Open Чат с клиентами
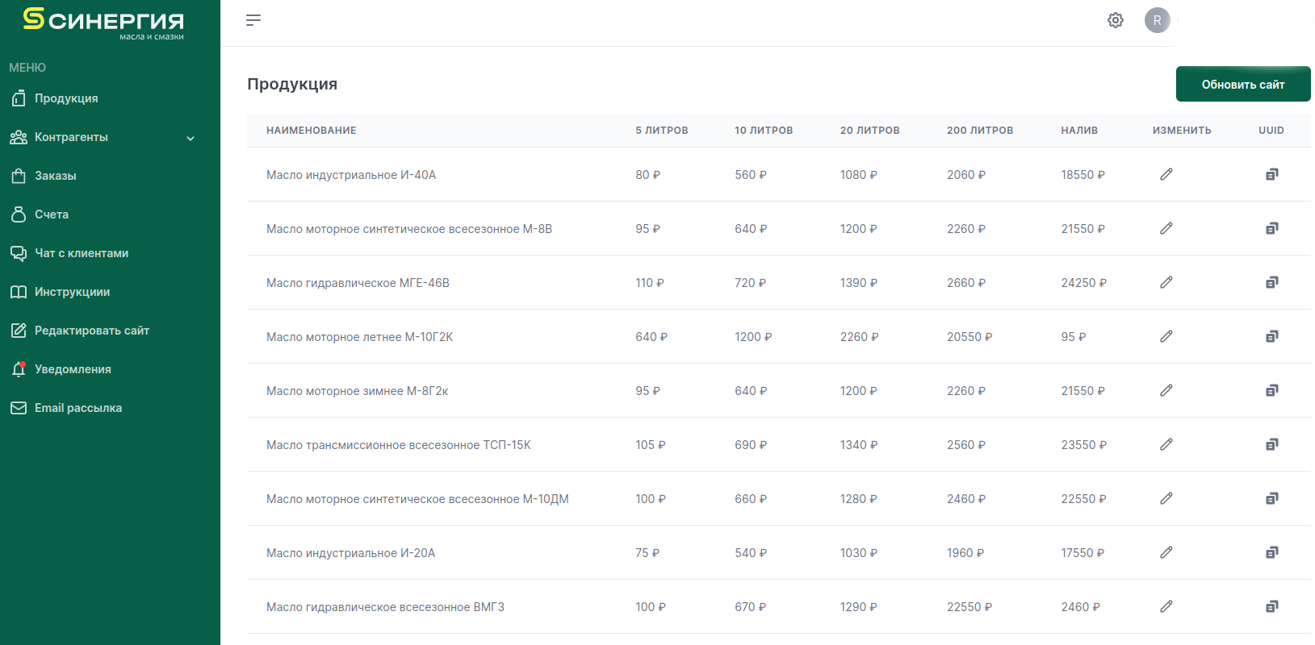 [x=82, y=253]
